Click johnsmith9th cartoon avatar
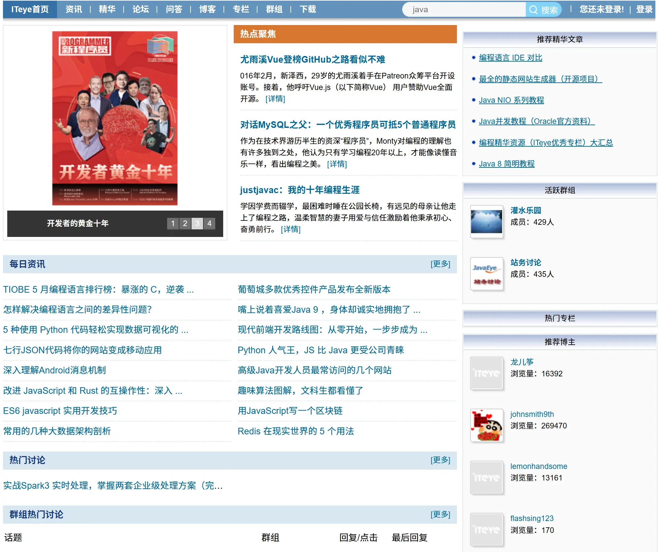 point(486,425)
